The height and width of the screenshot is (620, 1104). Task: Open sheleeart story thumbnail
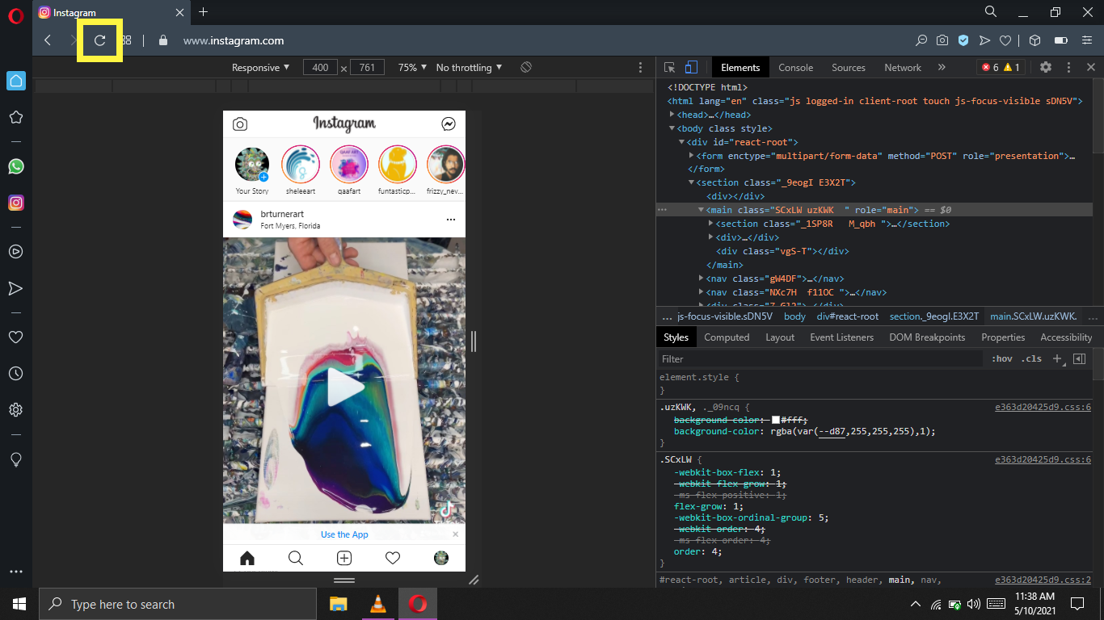coord(300,165)
